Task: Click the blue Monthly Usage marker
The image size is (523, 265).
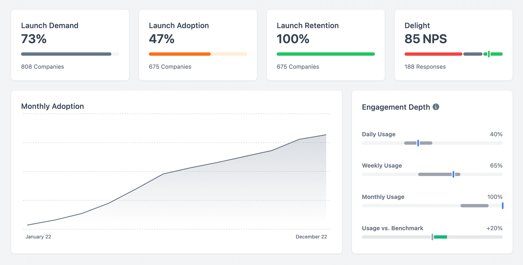Action: coord(502,206)
